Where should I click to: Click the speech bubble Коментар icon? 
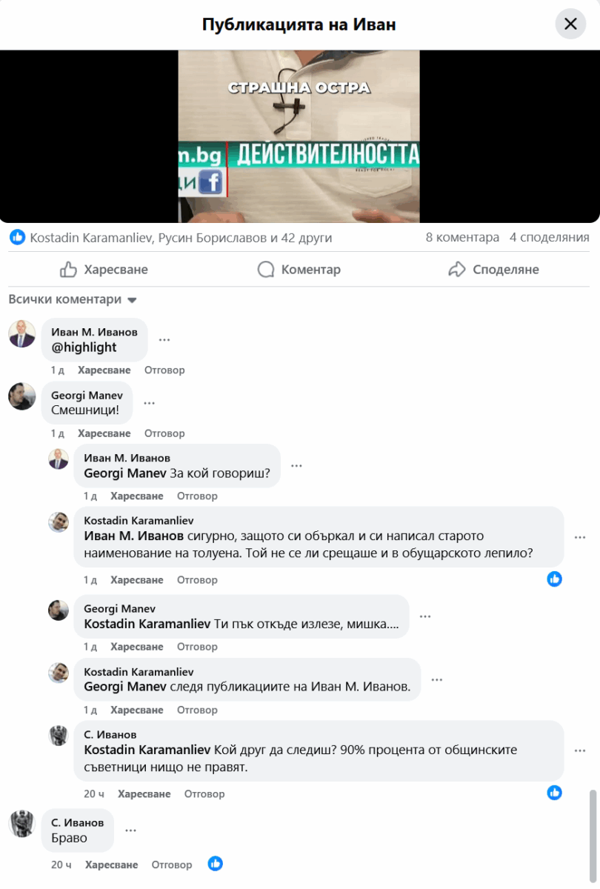(266, 270)
